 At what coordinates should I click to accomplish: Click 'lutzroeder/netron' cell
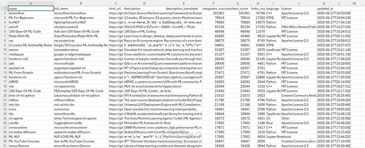click(x=81, y=50)
